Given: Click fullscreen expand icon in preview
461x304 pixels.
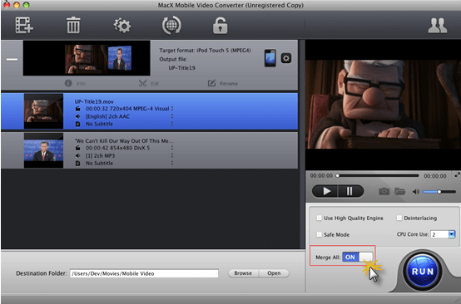Looking at the screenshot, I should [x=457, y=174].
